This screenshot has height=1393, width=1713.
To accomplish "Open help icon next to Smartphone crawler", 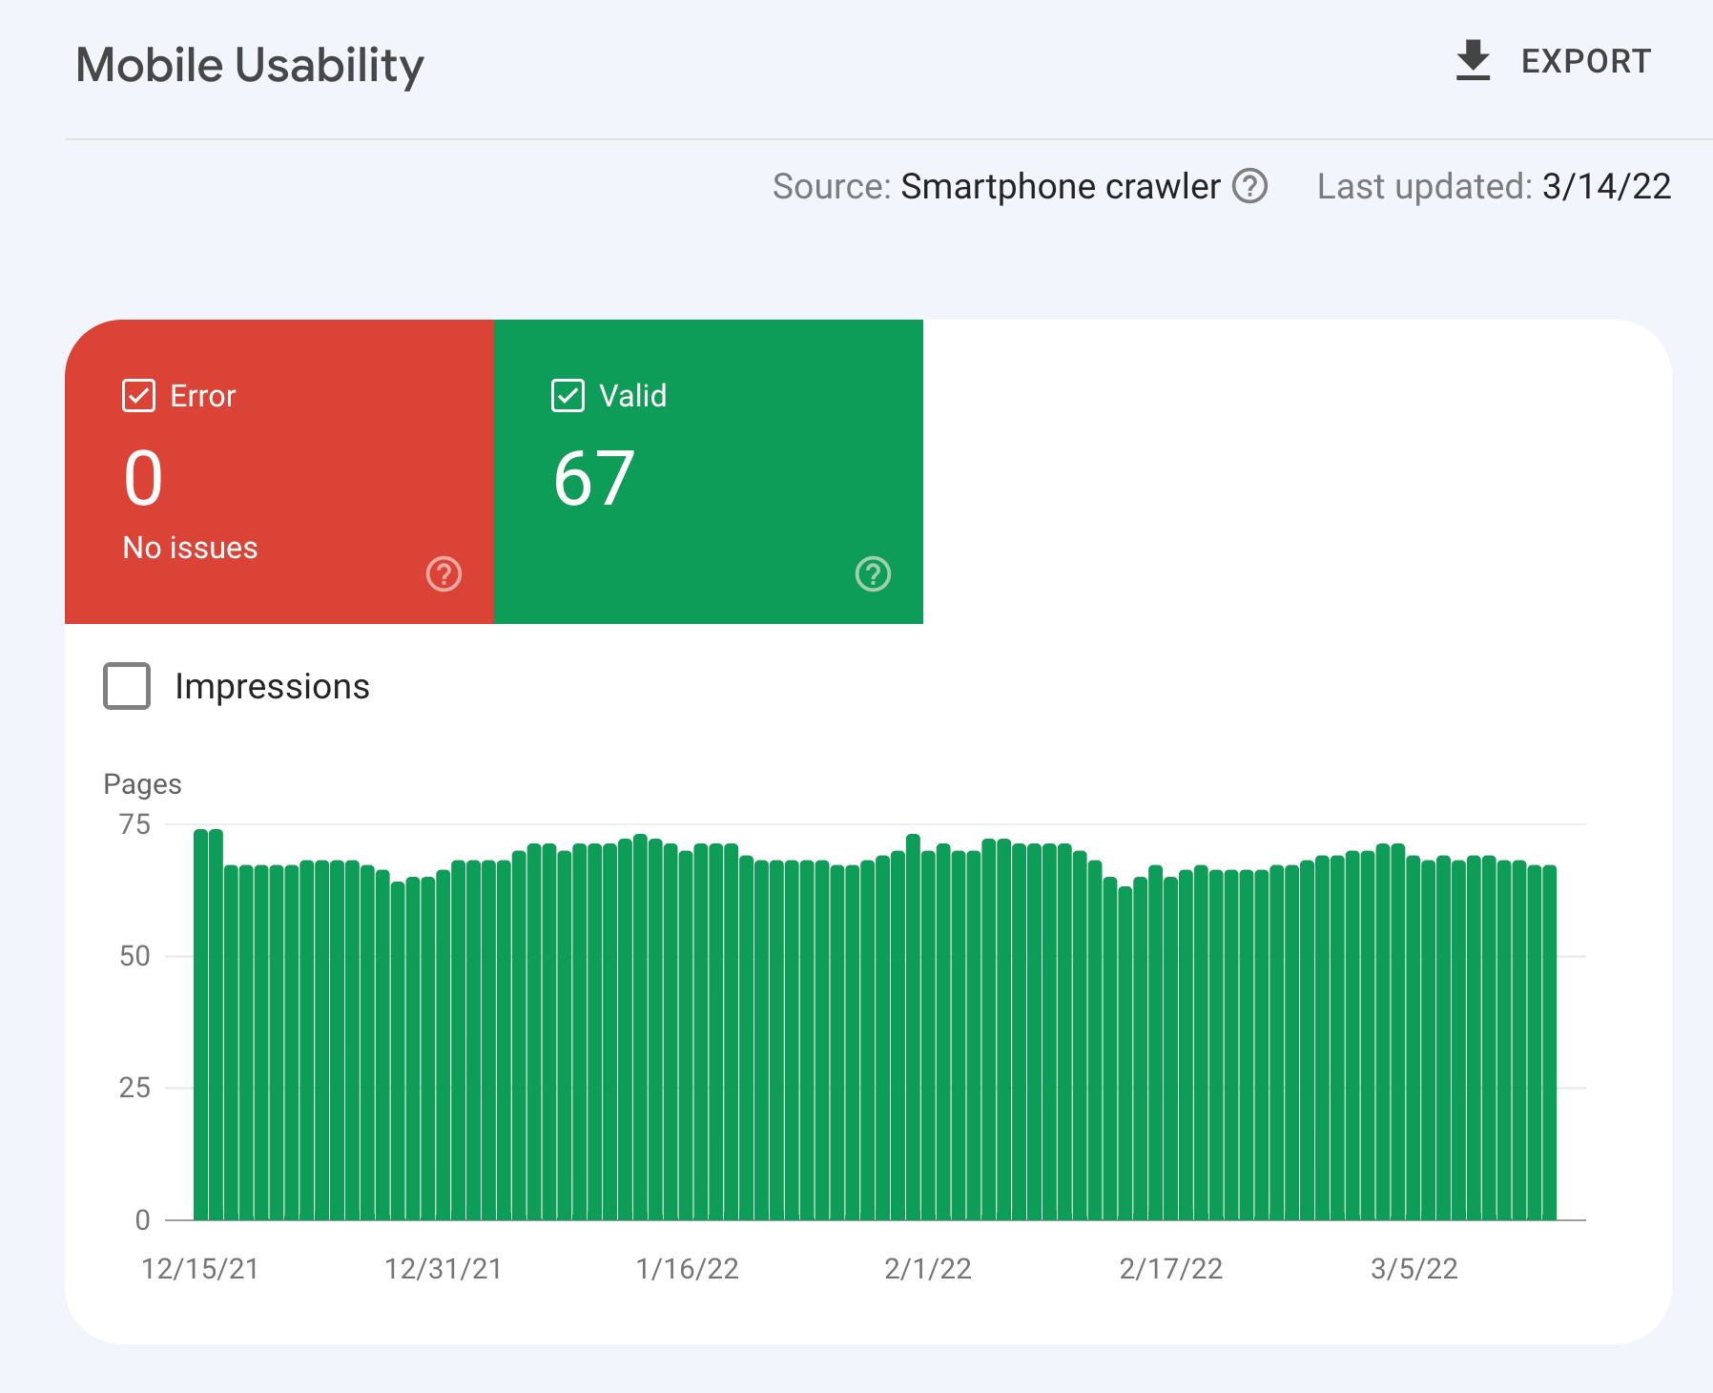I will (1249, 186).
